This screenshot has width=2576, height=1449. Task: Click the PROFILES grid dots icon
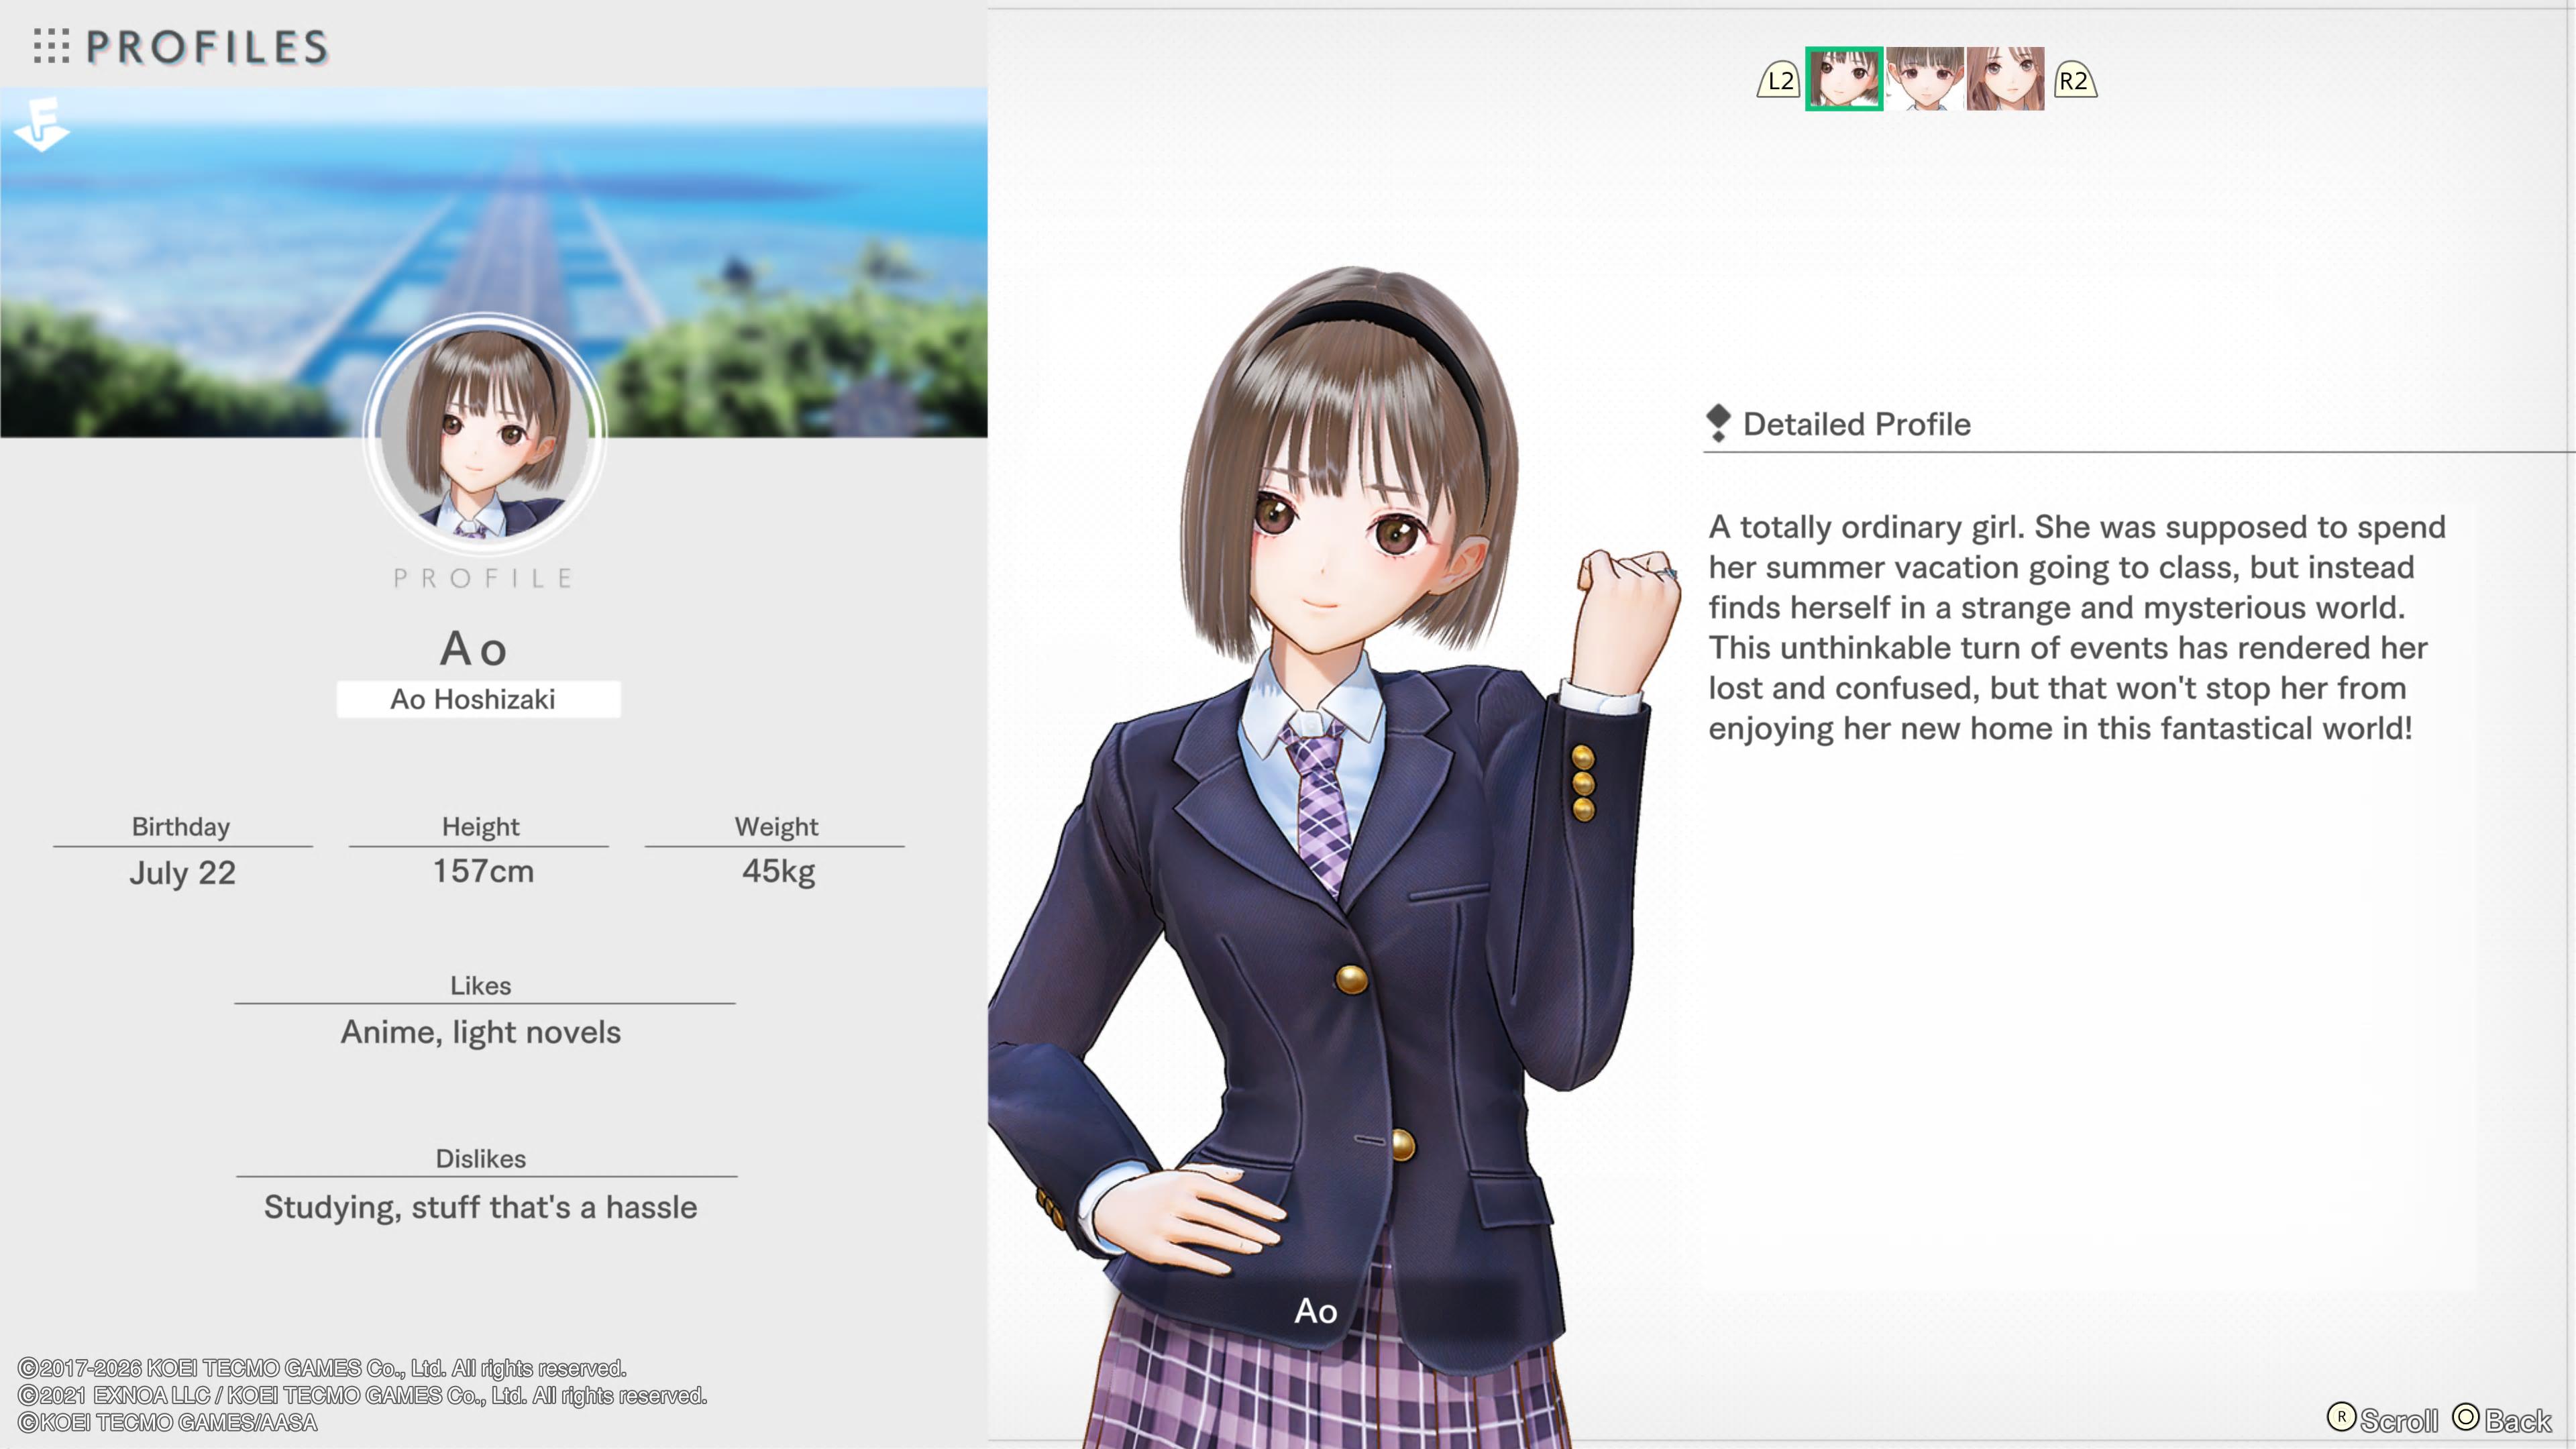51,46
